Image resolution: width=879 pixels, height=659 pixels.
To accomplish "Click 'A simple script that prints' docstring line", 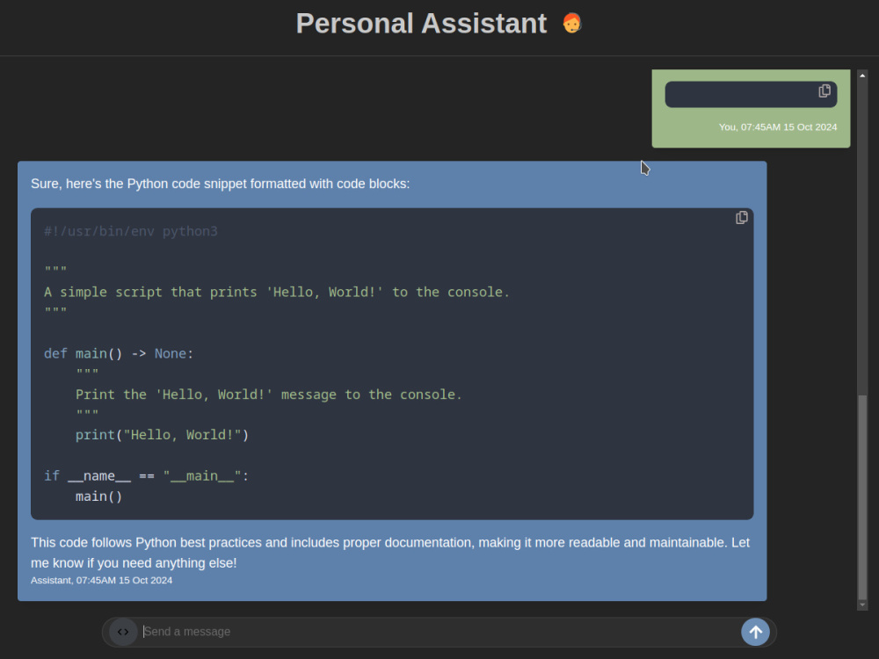I will (x=277, y=292).
